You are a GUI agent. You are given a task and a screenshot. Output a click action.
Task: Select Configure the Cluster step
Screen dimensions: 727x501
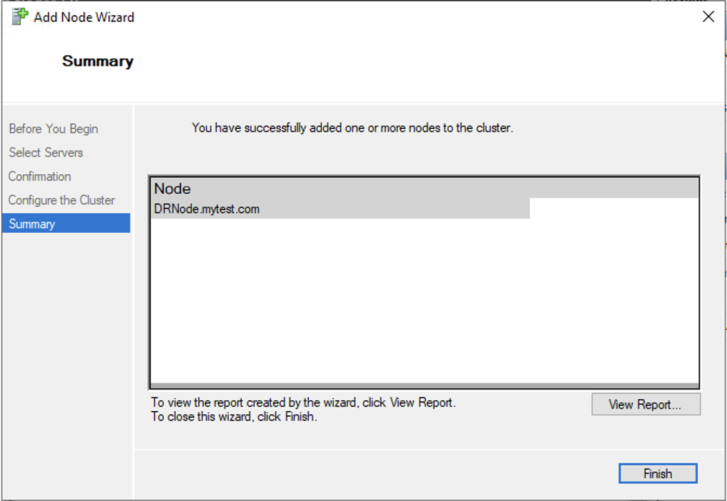pos(61,200)
